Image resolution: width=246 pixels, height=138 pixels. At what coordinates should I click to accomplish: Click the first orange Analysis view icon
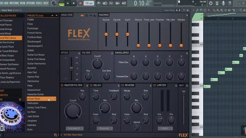click(82, 15)
